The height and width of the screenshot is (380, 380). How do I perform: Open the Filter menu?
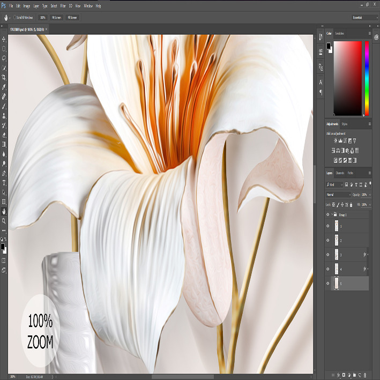63,6
